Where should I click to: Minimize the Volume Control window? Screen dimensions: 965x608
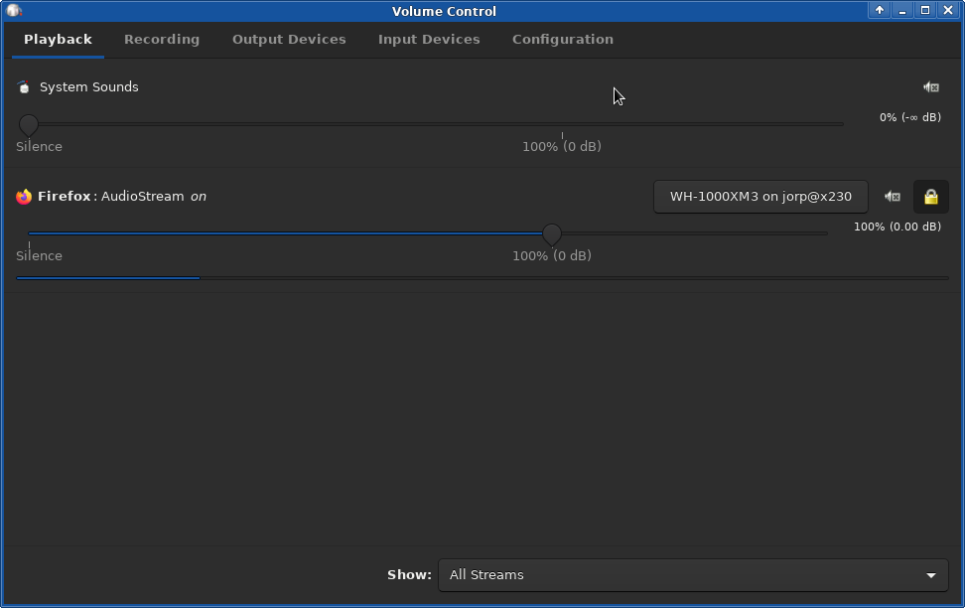tap(902, 11)
